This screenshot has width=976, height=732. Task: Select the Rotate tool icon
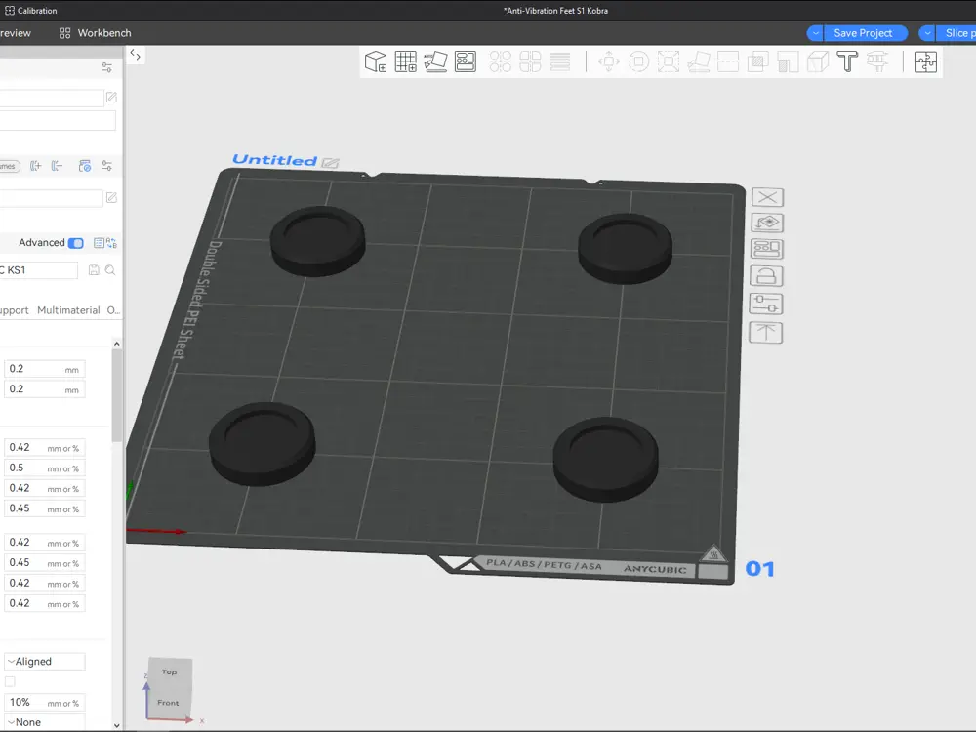[x=638, y=61]
